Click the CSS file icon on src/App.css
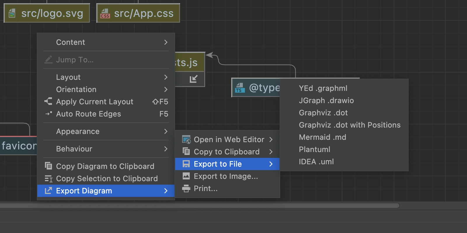The width and height of the screenshot is (467, 233). (x=105, y=13)
